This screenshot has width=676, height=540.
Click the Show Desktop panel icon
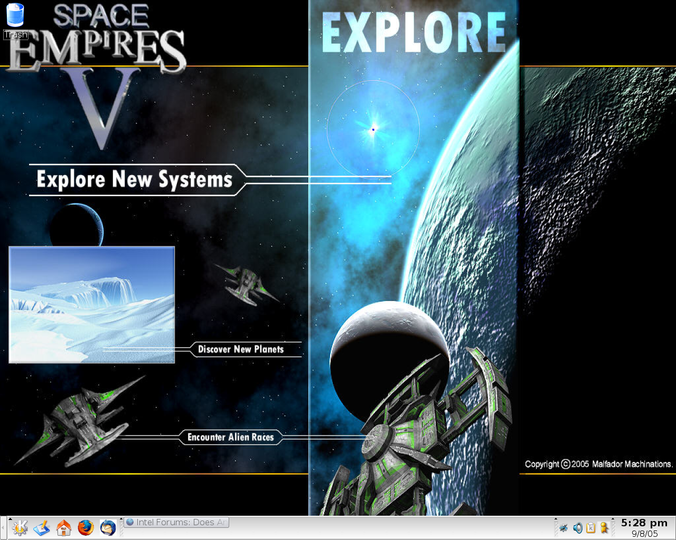tap(42, 527)
